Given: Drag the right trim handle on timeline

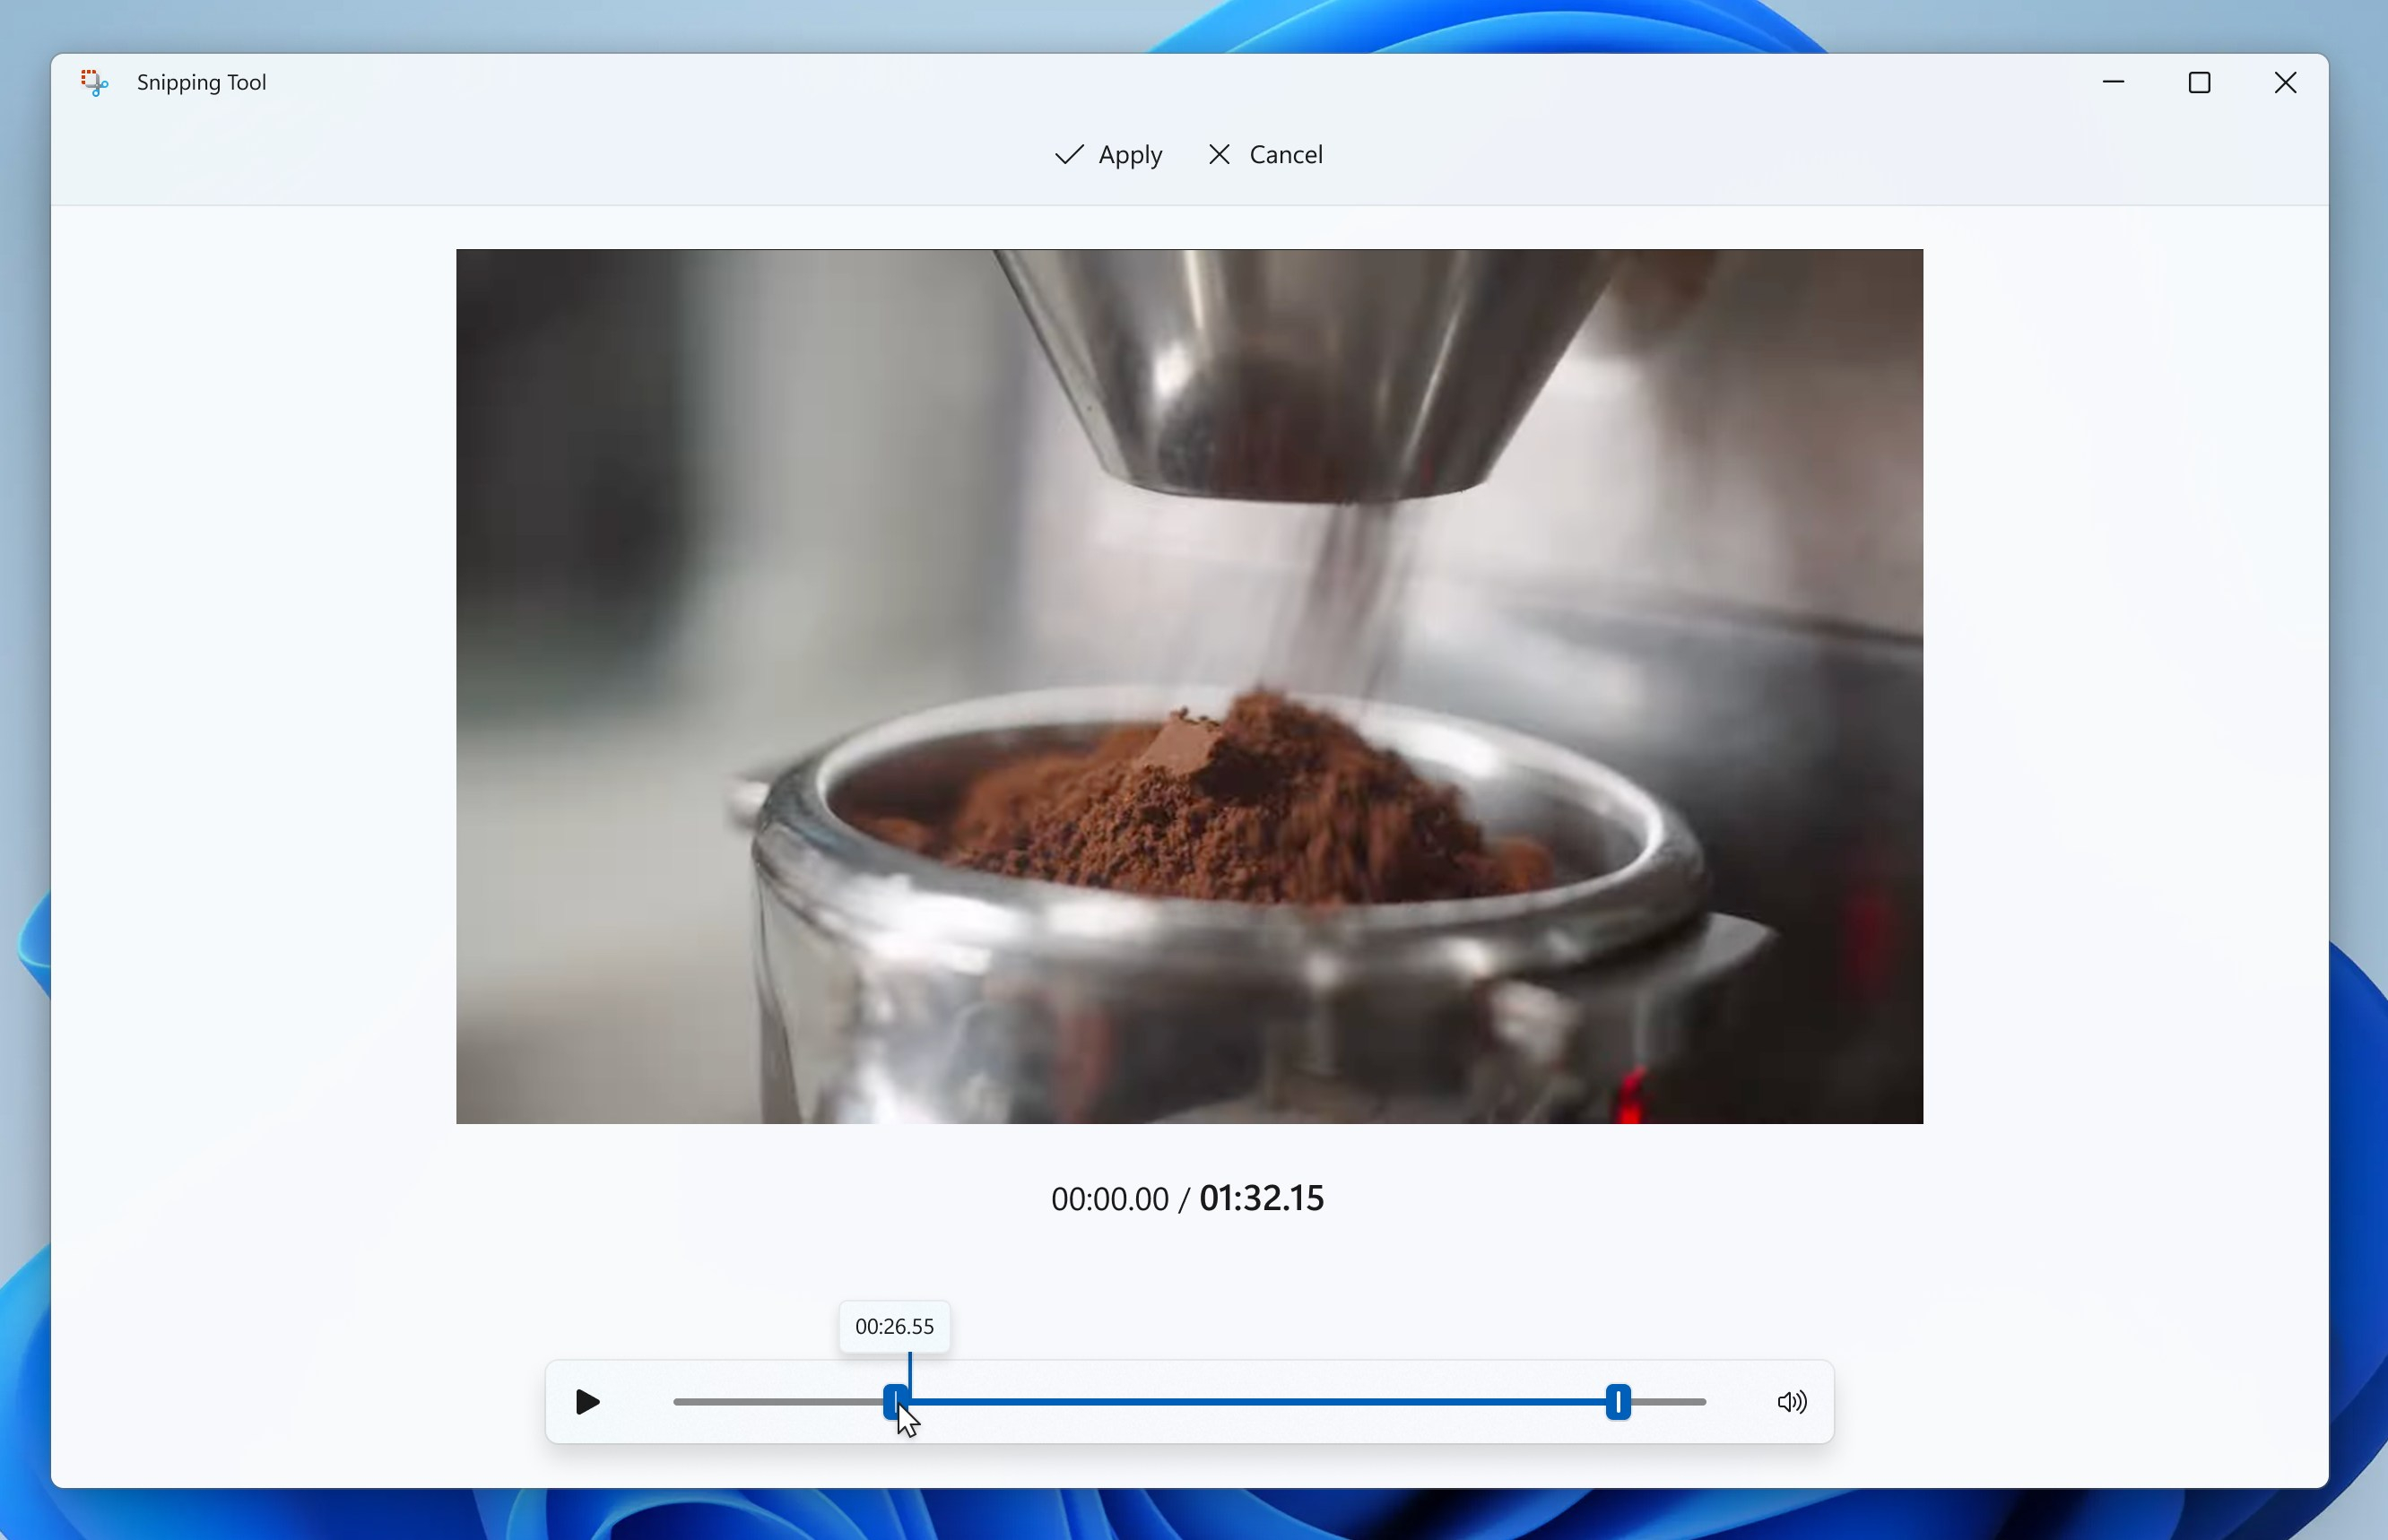Looking at the screenshot, I should [x=1617, y=1403].
